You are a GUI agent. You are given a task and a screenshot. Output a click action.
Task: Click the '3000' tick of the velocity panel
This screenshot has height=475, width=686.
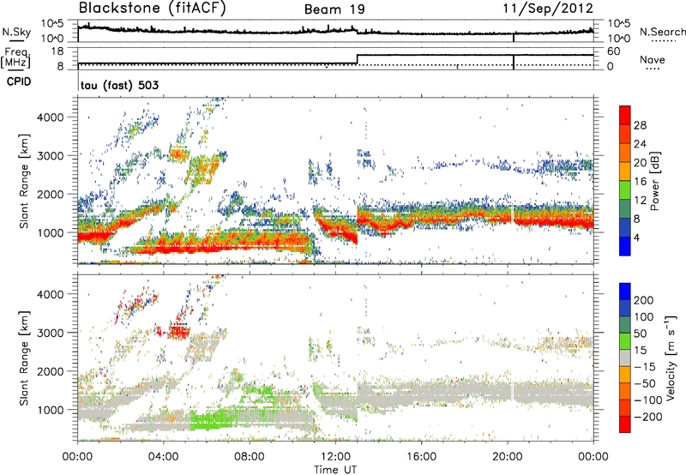coord(51,333)
